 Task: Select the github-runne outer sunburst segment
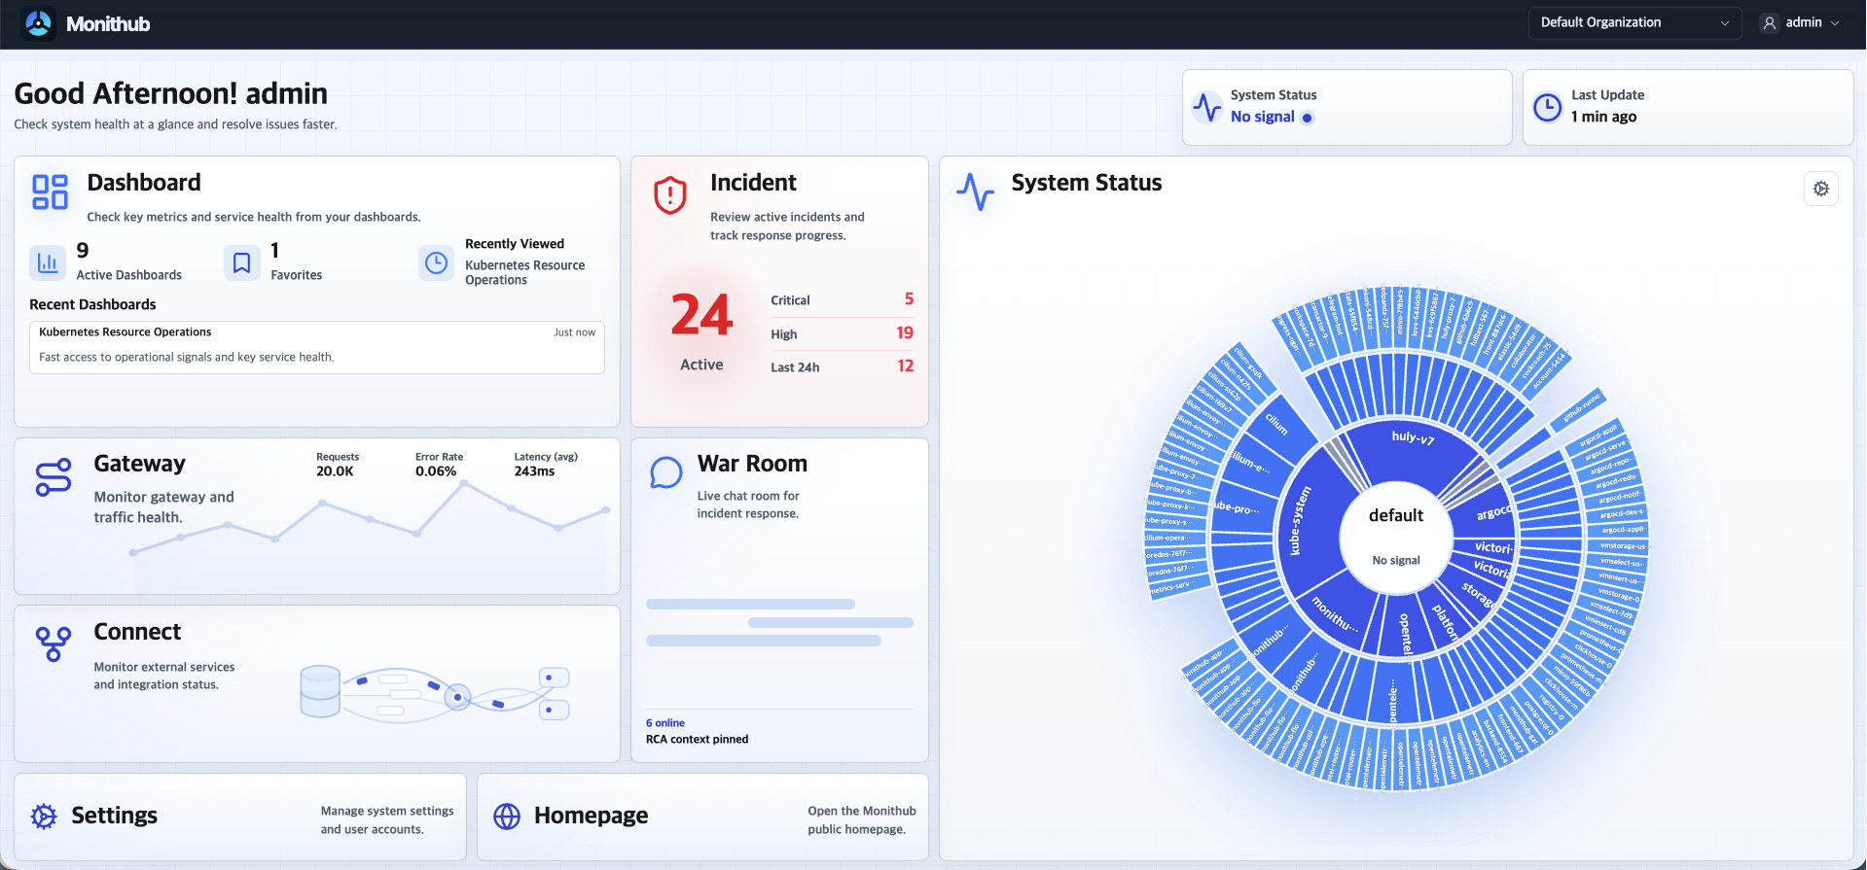(x=1579, y=409)
